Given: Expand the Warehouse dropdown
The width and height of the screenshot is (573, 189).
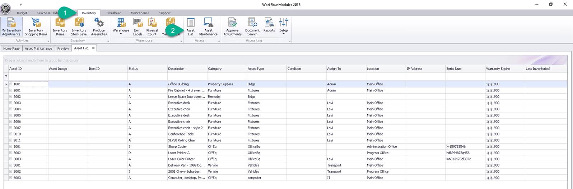Looking at the screenshot, I should [x=121, y=34].
